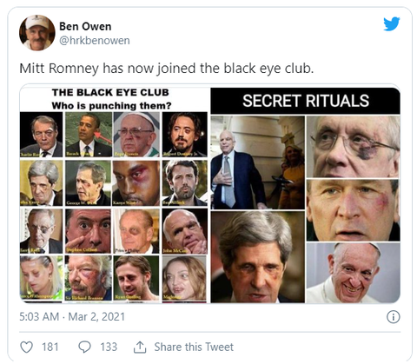Open the @hrkbenowen handle link
This screenshot has height=364, width=417.
coord(95,41)
